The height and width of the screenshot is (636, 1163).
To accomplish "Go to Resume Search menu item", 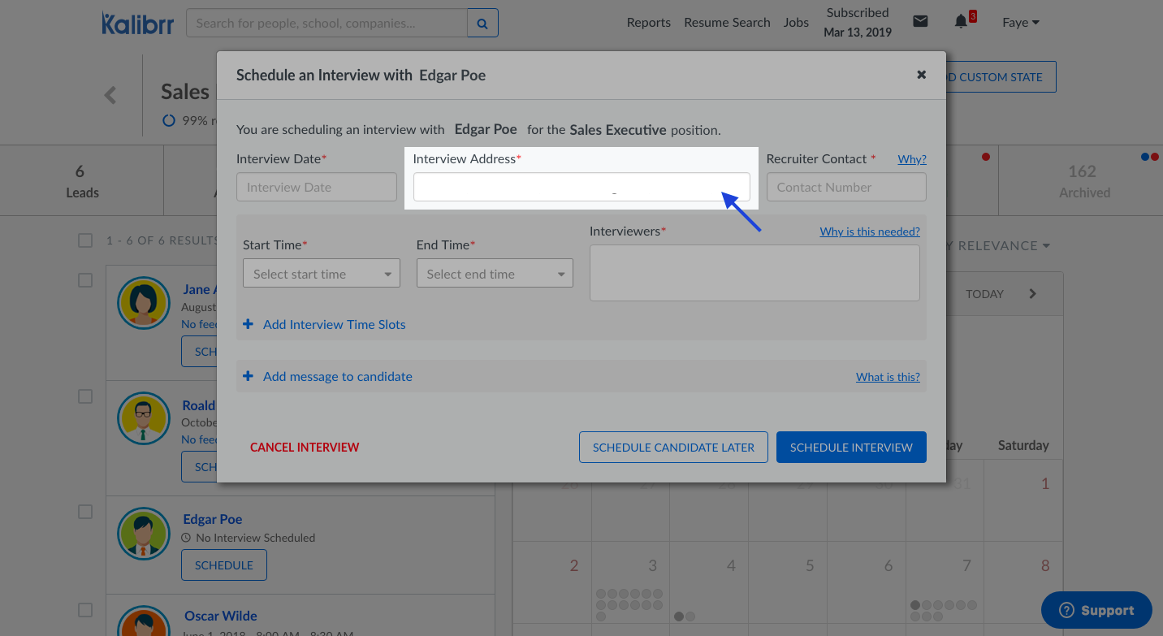I will point(727,23).
